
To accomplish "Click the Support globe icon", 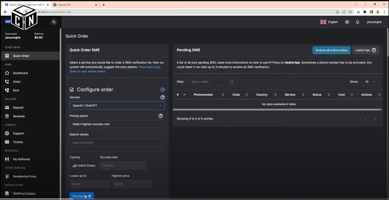I will point(7,133).
